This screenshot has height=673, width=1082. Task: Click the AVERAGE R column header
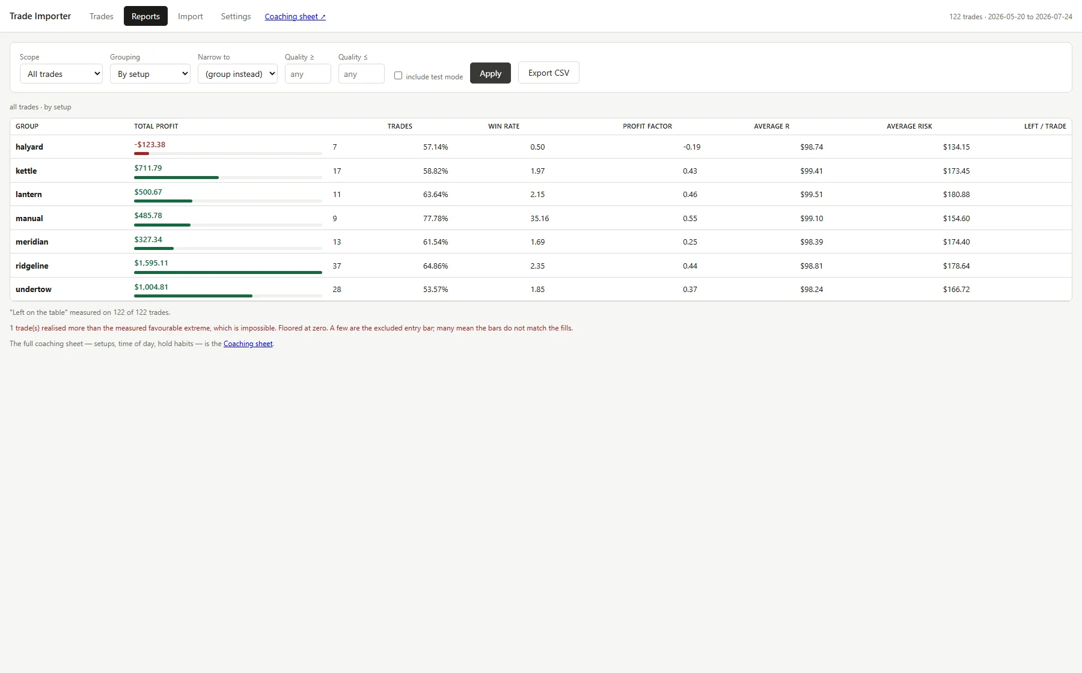(x=772, y=126)
